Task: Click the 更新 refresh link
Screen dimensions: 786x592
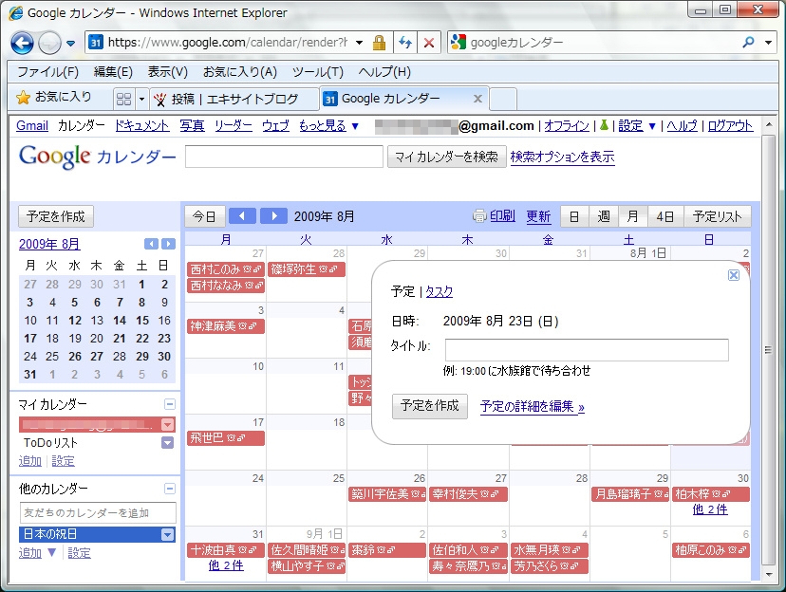Action: (538, 216)
